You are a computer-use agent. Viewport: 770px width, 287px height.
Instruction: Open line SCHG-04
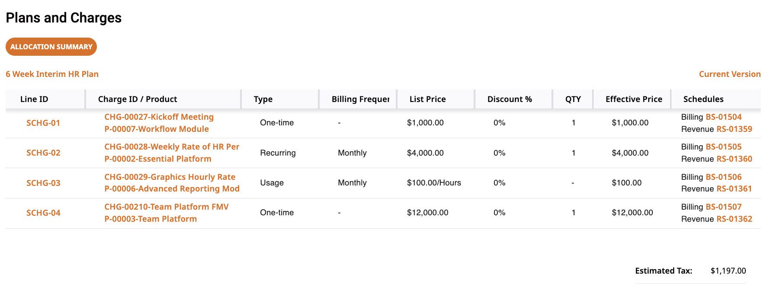43,213
